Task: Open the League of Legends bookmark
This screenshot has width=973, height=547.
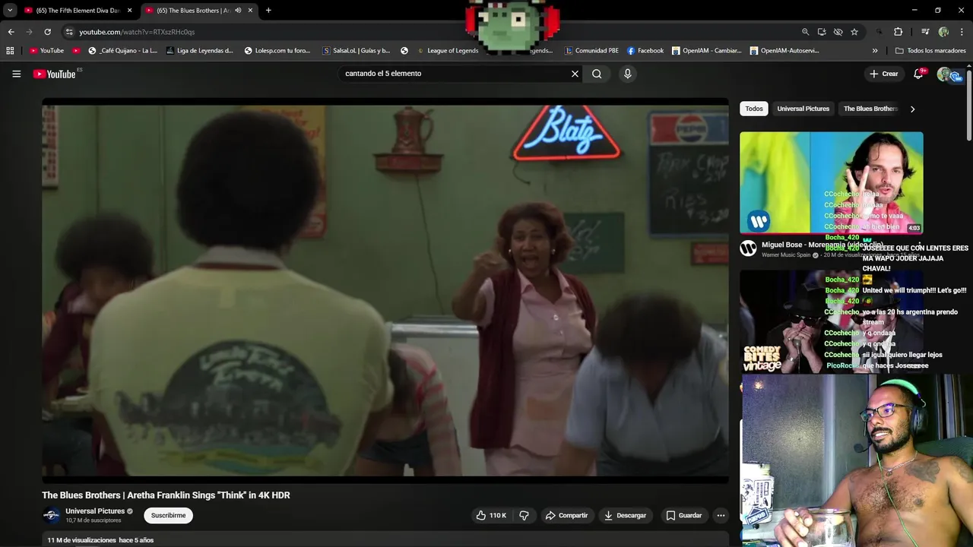Action: (x=448, y=51)
